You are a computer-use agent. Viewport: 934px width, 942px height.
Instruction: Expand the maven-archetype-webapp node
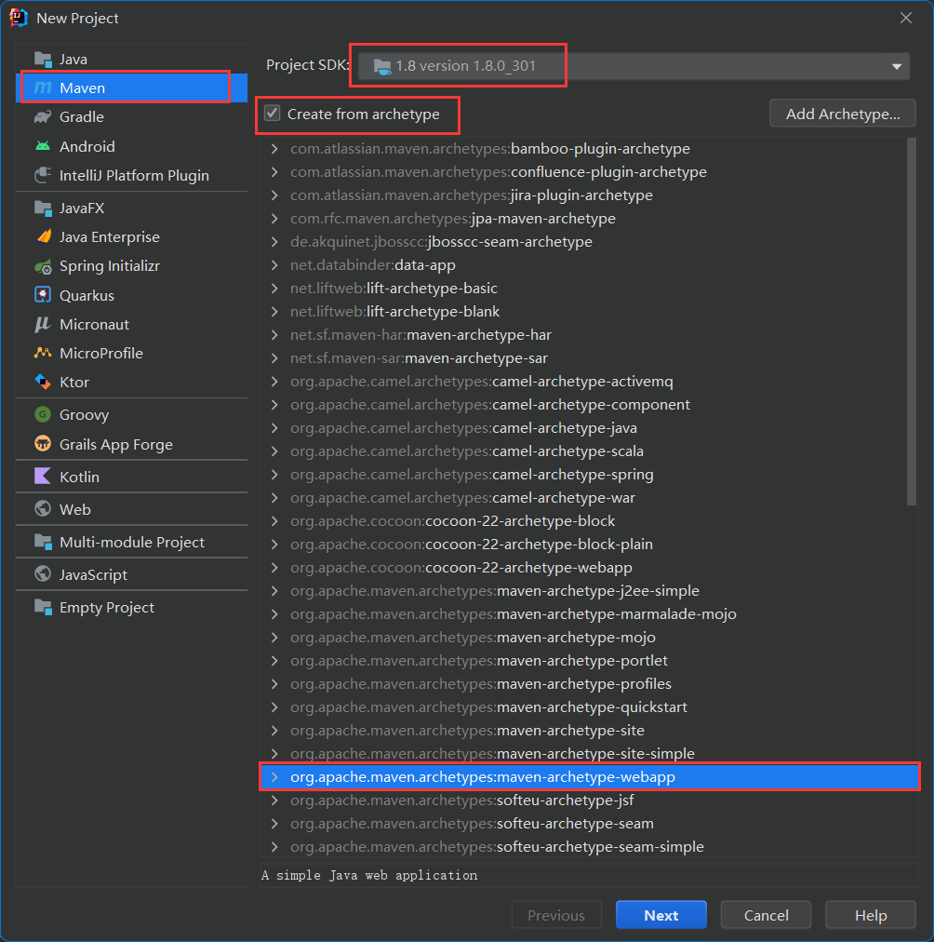click(x=274, y=777)
